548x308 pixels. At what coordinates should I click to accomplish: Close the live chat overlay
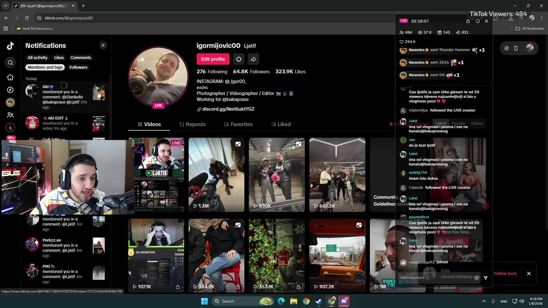click(x=486, y=21)
